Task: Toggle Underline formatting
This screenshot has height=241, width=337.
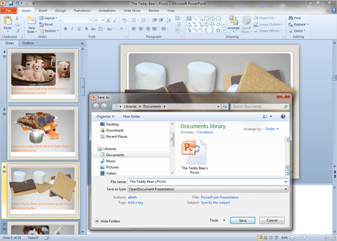Action: pyautogui.click(x=79, y=29)
